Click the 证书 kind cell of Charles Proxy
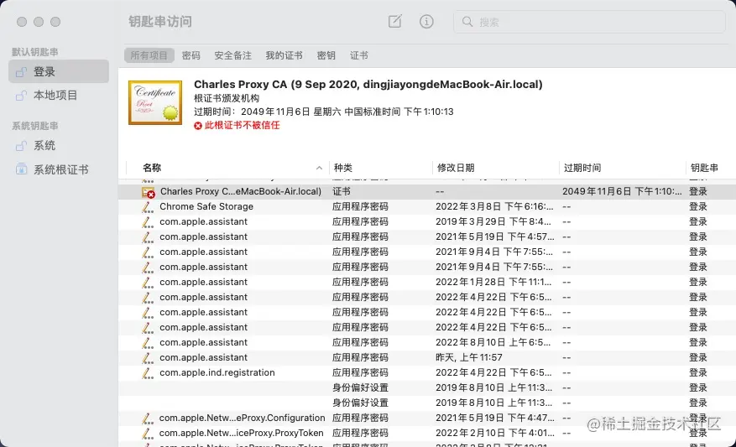Screen dimensions: 736x447 (x=342, y=191)
